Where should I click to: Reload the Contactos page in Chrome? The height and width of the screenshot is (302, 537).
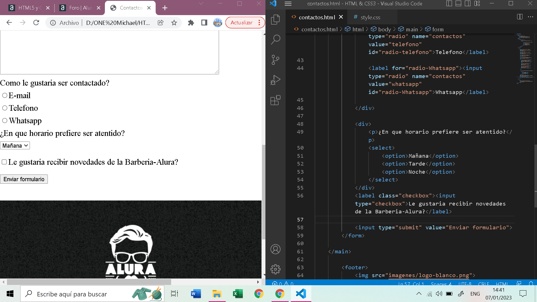pyautogui.click(x=36, y=23)
